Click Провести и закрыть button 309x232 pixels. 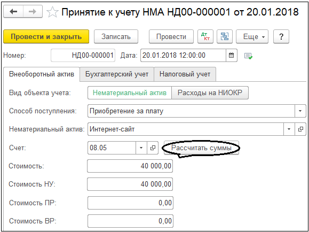pos(46,36)
